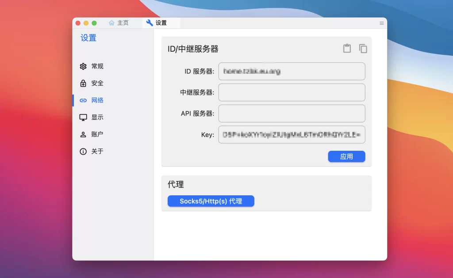
Task: Select the 常规 general settings icon
Action: coord(83,66)
